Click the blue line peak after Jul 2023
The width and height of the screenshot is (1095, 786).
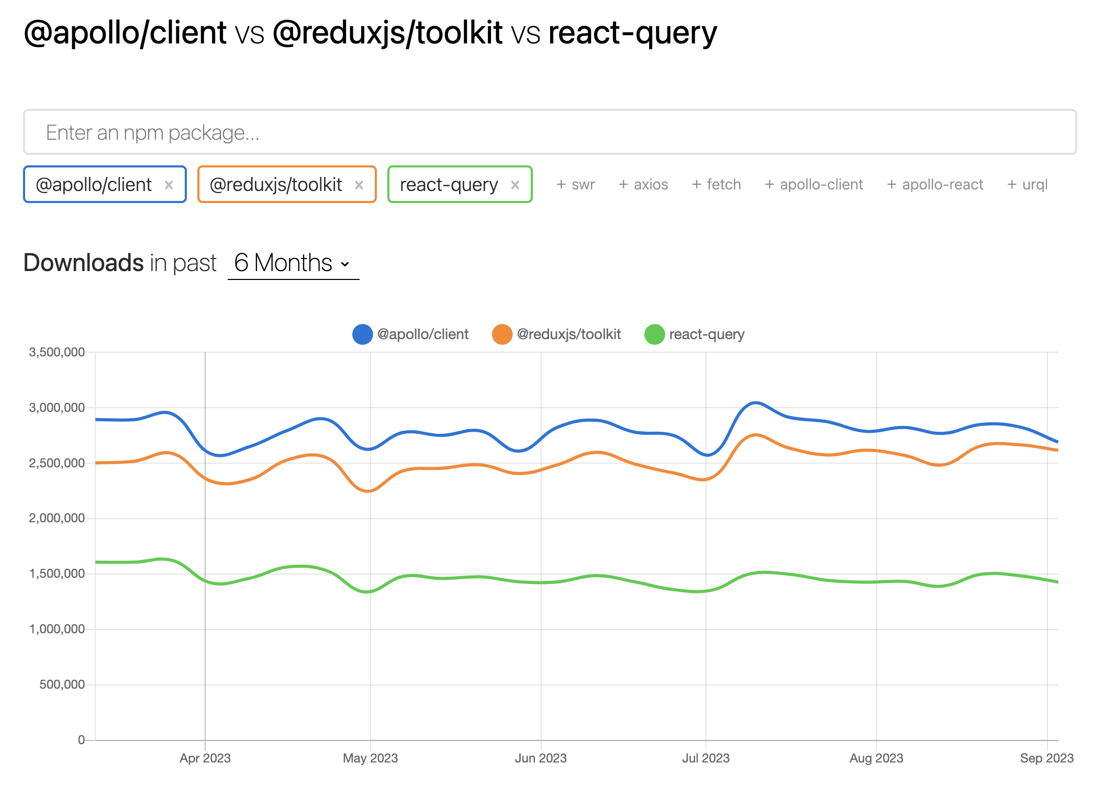(755, 402)
